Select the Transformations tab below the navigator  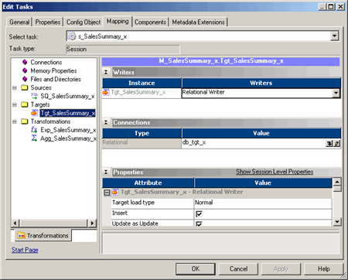pos(43,235)
